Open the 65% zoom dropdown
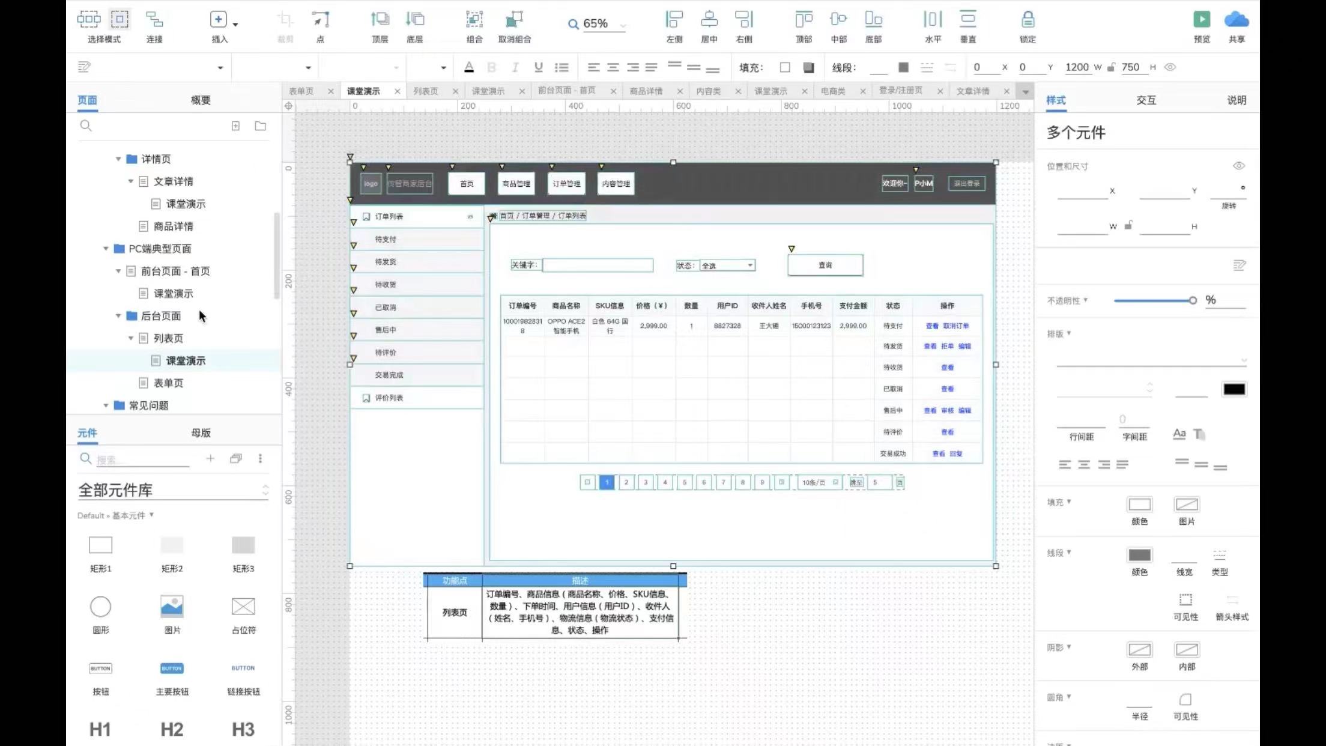Screen dimensions: 1326x746 point(623,25)
